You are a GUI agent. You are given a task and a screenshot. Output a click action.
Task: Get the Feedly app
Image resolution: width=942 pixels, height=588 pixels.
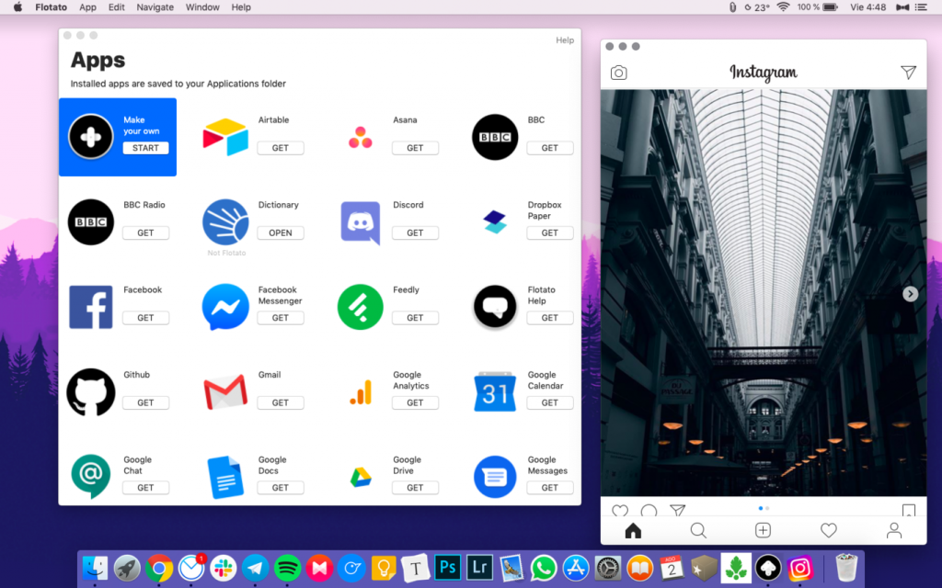pyautogui.click(x=415, y=318)
